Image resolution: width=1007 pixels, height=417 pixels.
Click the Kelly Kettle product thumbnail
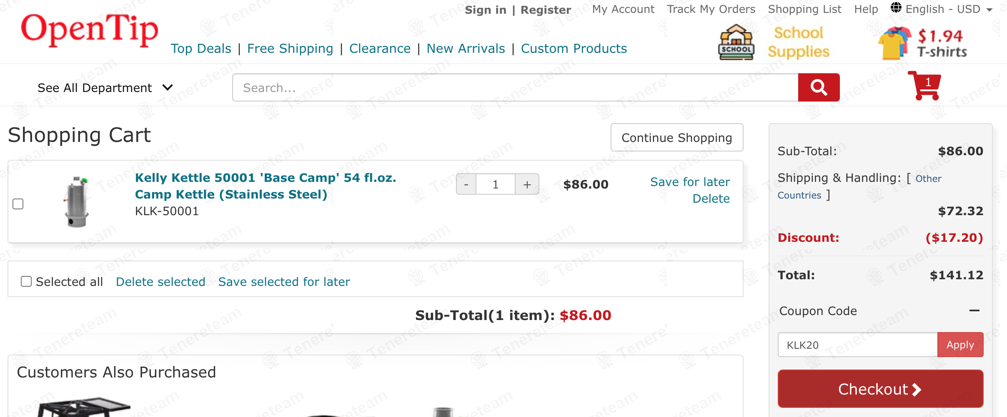pyautogui.click(x=77, y=202)
